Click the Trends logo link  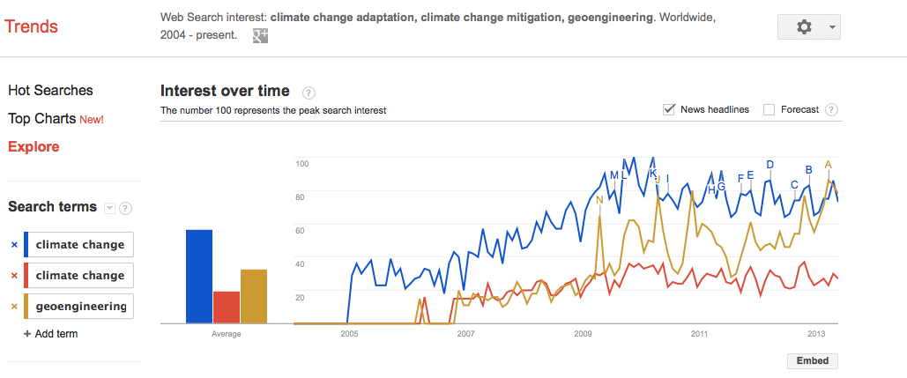pyautogui.click(x=32, y=26)
